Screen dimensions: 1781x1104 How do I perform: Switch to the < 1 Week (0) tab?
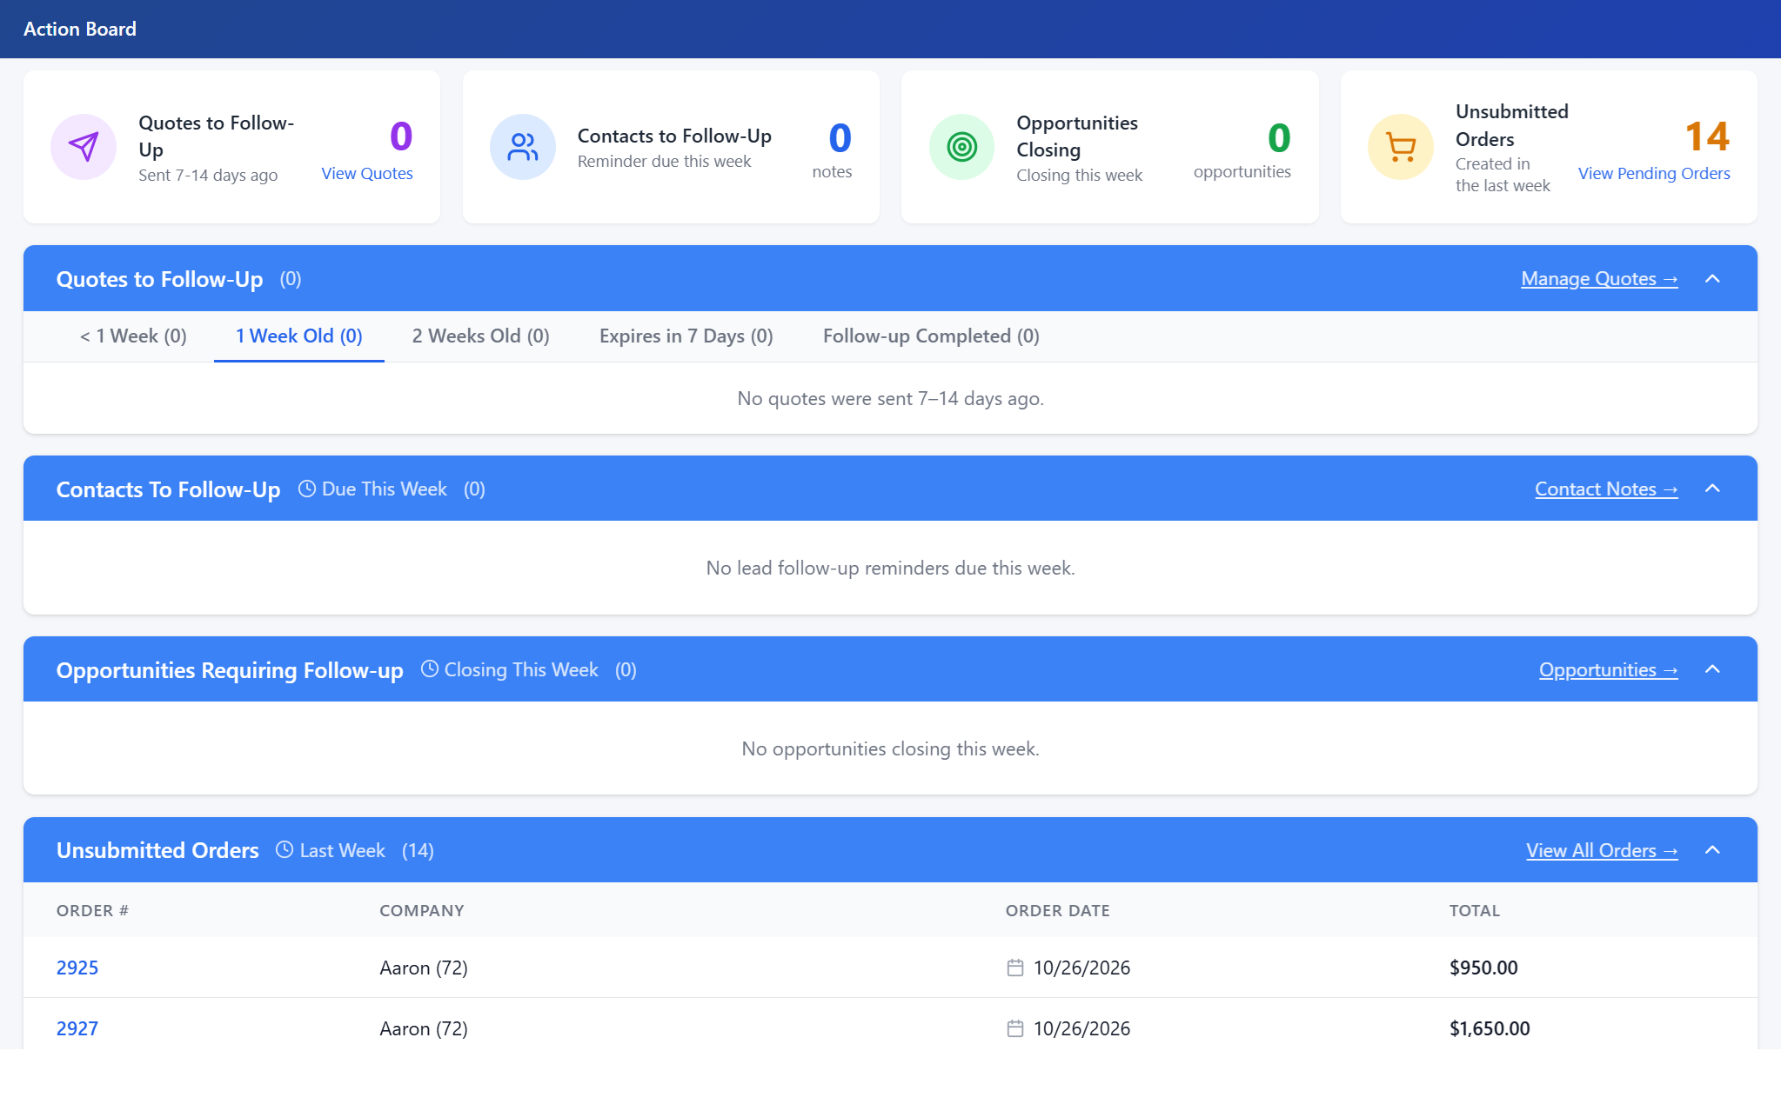coord(133,336)
